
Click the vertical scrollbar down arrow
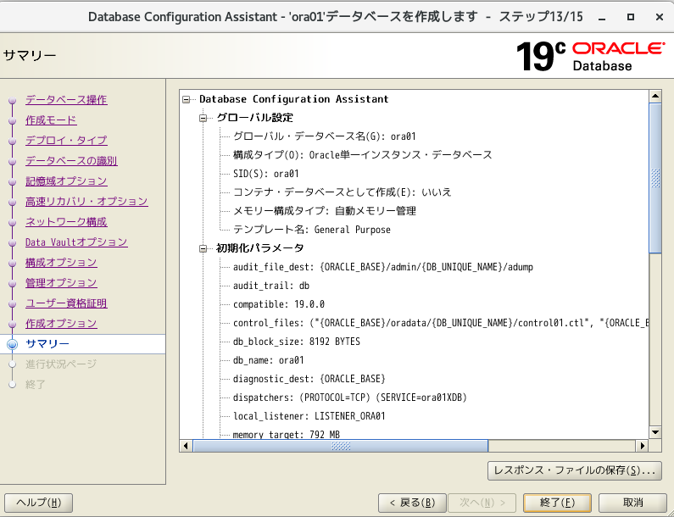[x=655, y=432]
